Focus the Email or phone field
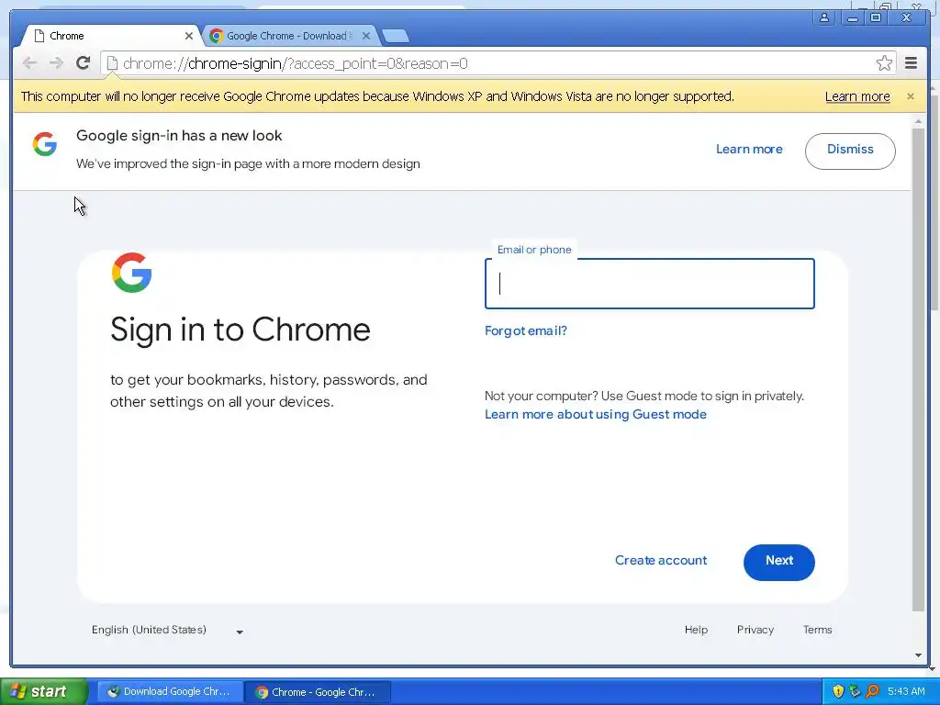The height and width of the screenshot is (705, 940). [x=649, y=284]
